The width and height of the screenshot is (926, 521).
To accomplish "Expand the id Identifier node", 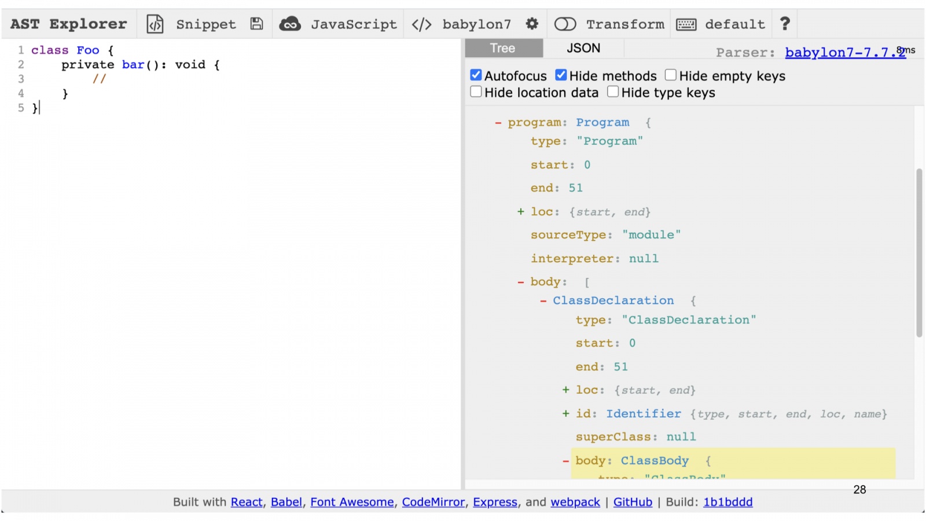I will 565,414.
